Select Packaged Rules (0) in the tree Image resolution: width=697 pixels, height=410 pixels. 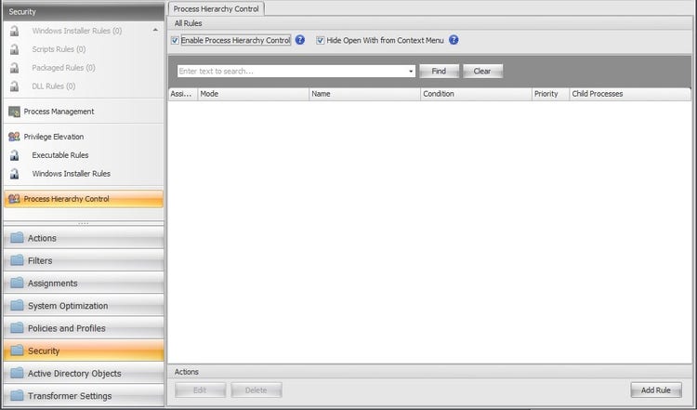pyautogui.click(x=63, y=68)
